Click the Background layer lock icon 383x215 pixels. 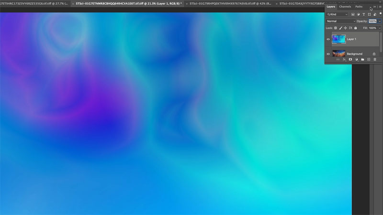(x=374, y=54)
